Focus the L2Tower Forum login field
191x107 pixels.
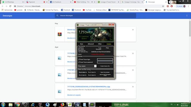point(105,59)
